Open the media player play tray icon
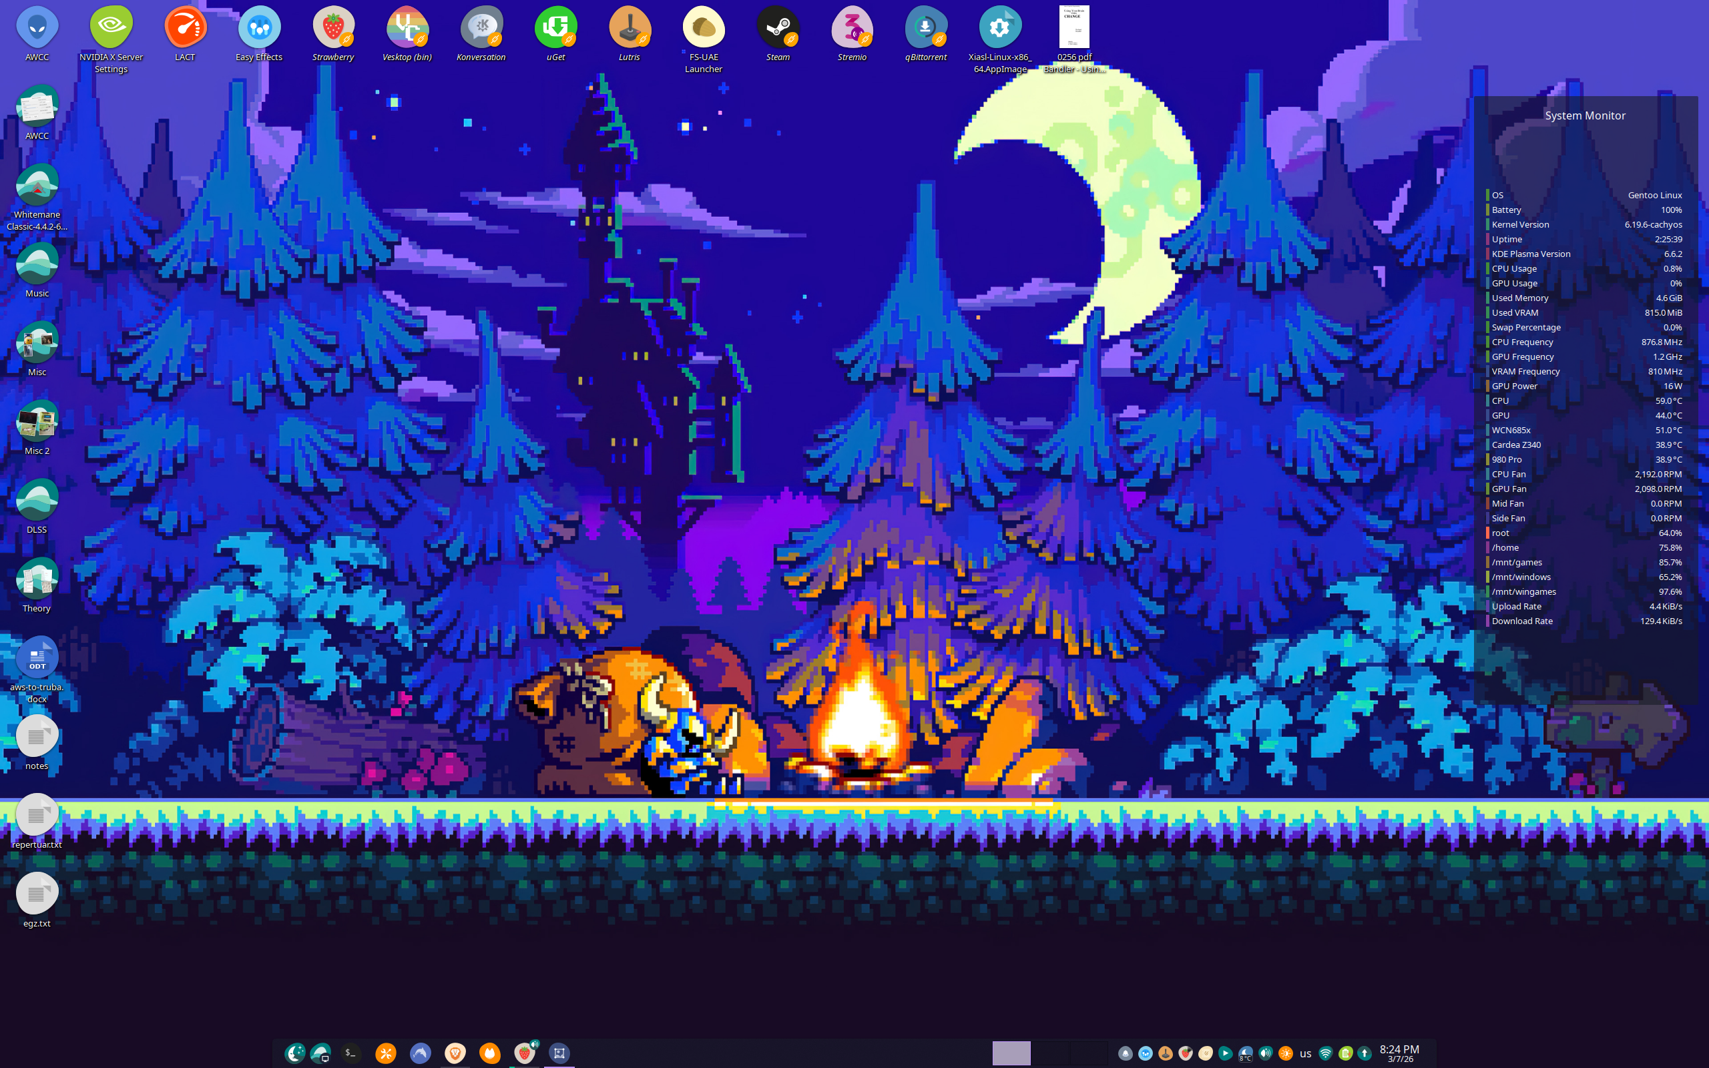This screenshot has width=1709, height=1068. pyautogui.click(x=1225, y=1054)
